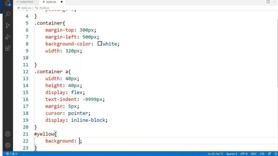The image size is (278, 156).
Task: Click the Ln 22, Col 17 indicator
Action: point(215,153)
